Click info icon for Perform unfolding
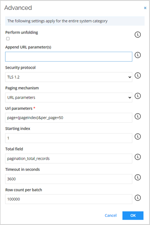The width and height of the screenshot is (150, 225). [138, 35]
